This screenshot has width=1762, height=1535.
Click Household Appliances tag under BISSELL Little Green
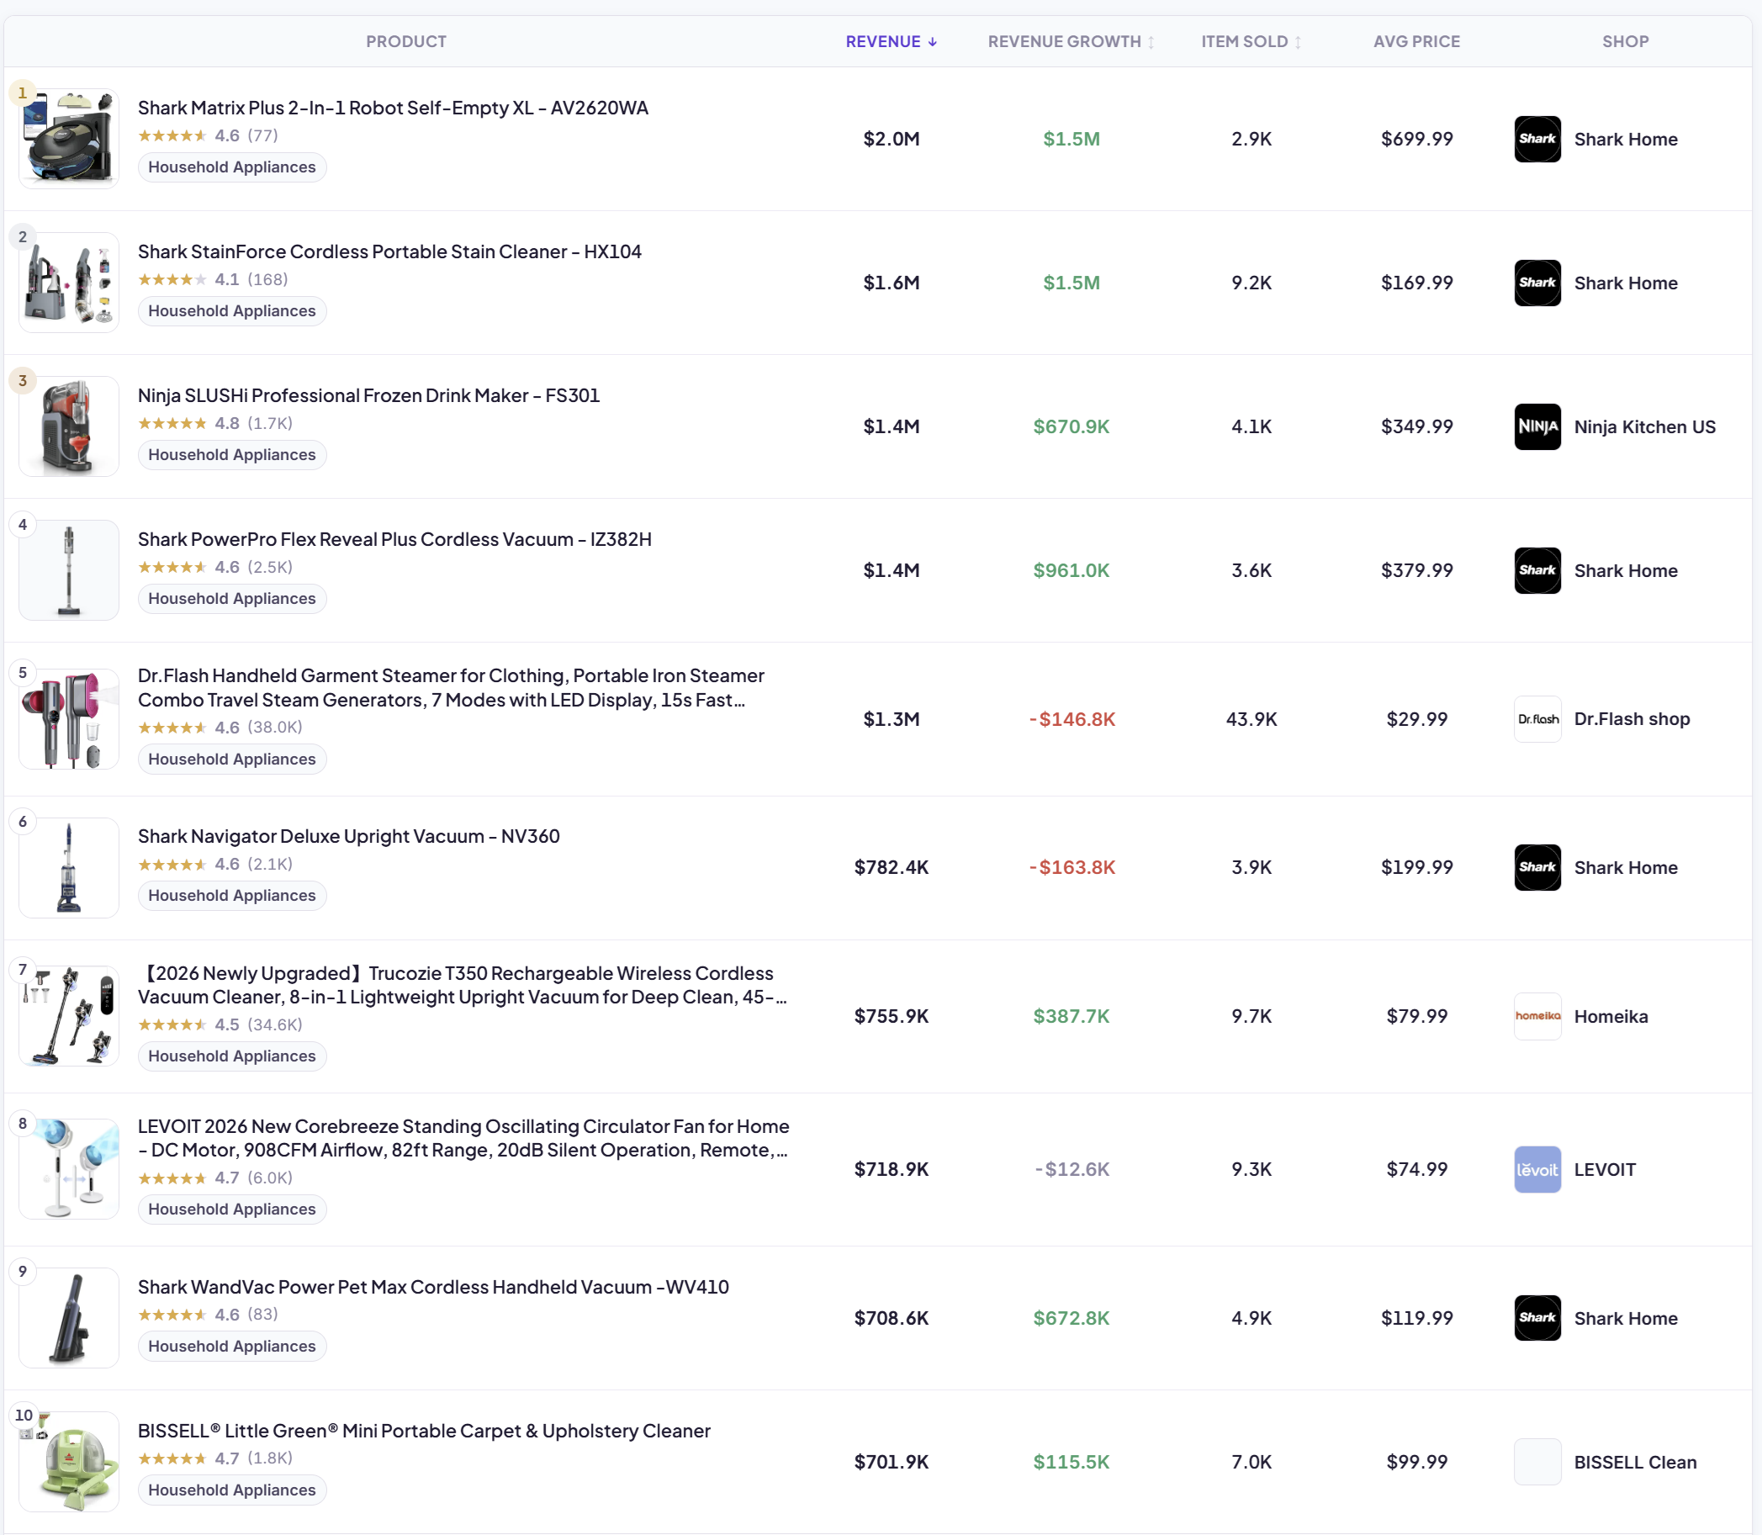[x=232, y=1490]
